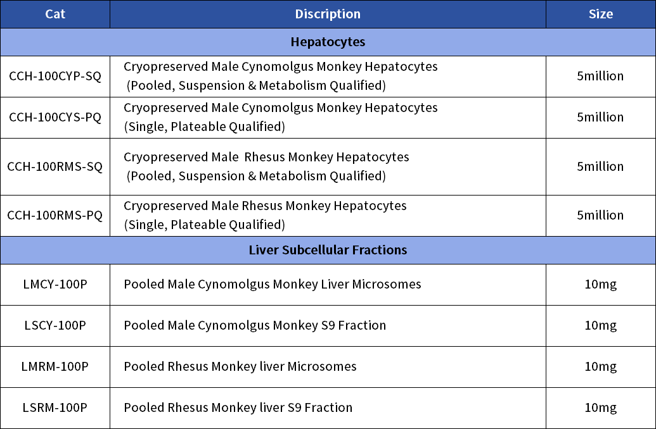The height and width of the screenshot is (429, 656).
Task: Click catalog number CCH-100CYS-PQ
Action: pos(55,118)
